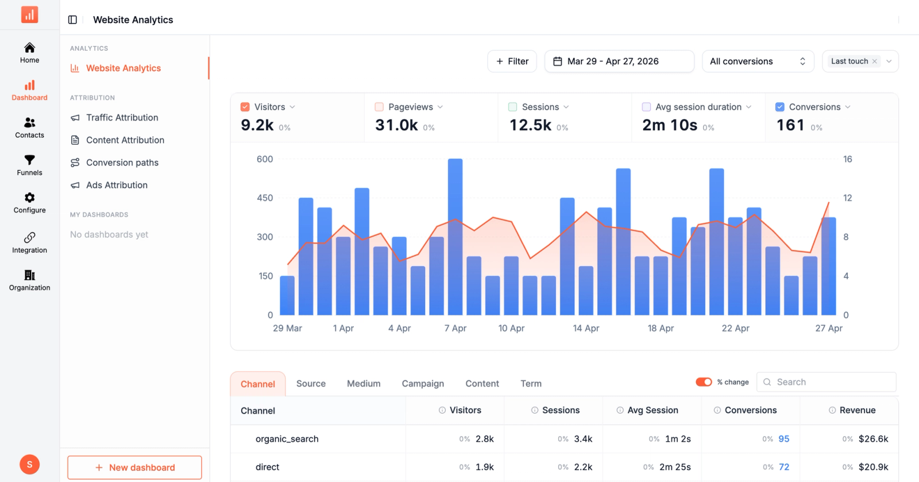Screen dimensions: 919x482
Task: Open the Mar 29 - Apr 27 date picker
Action: tap(619, 61)
